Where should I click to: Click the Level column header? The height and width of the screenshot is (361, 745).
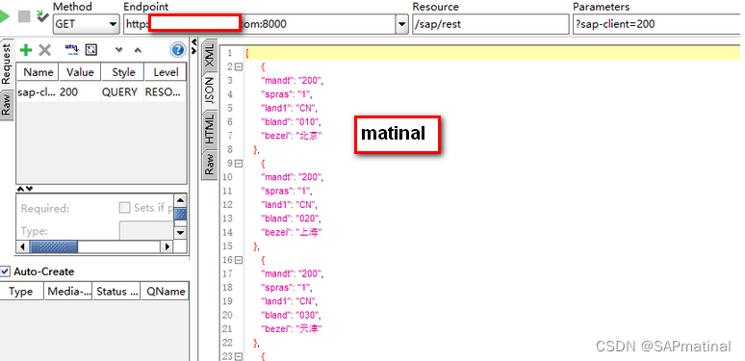tap(166, 72)
